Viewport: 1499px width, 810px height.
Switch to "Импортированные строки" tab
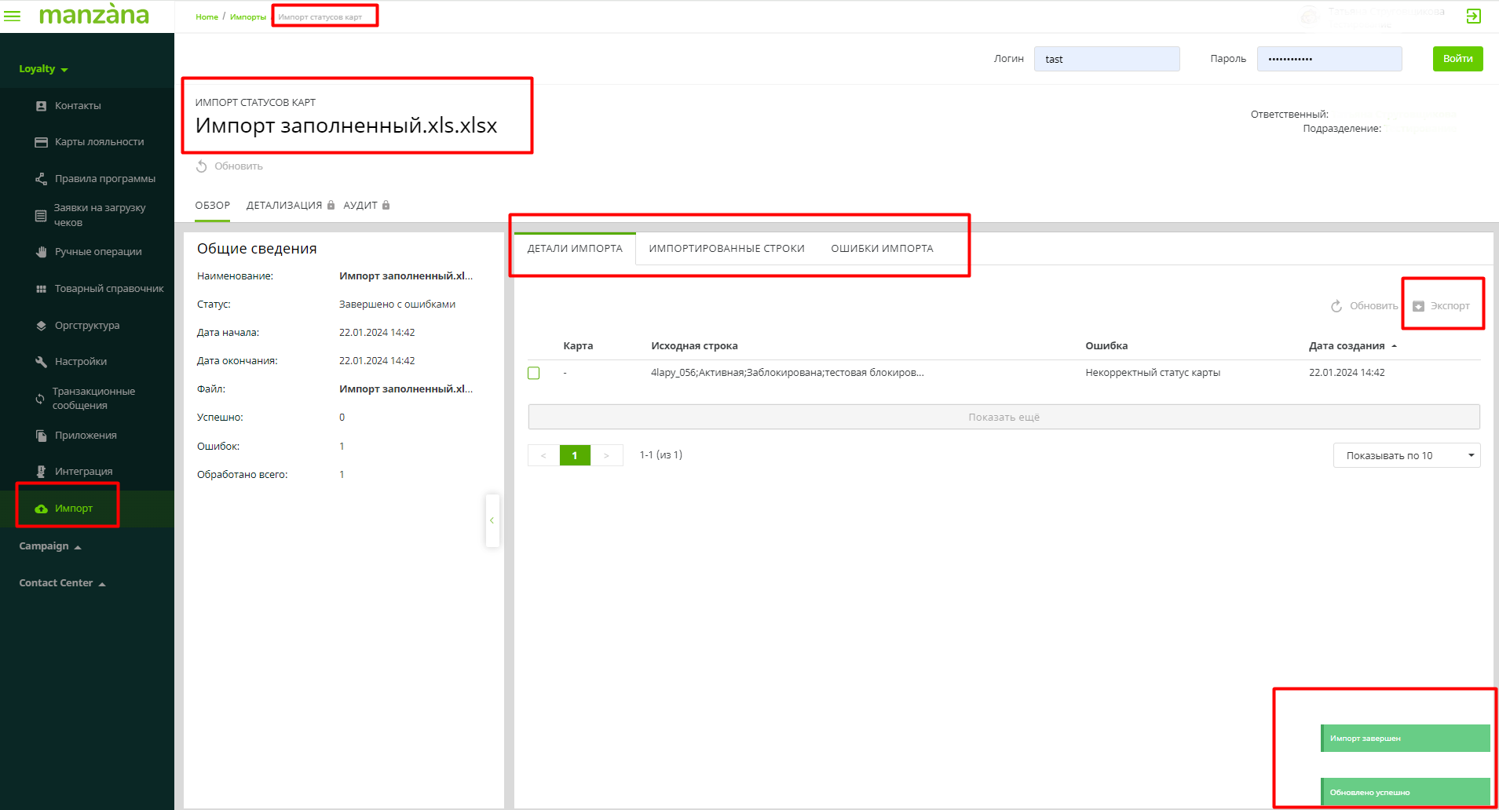point(726,249)
